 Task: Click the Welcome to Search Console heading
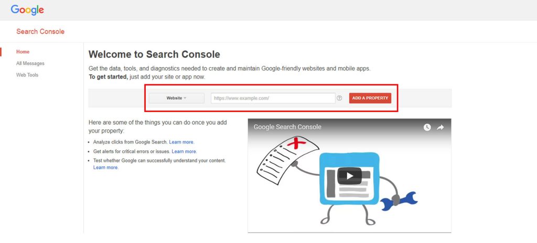(x=154, y=54)
